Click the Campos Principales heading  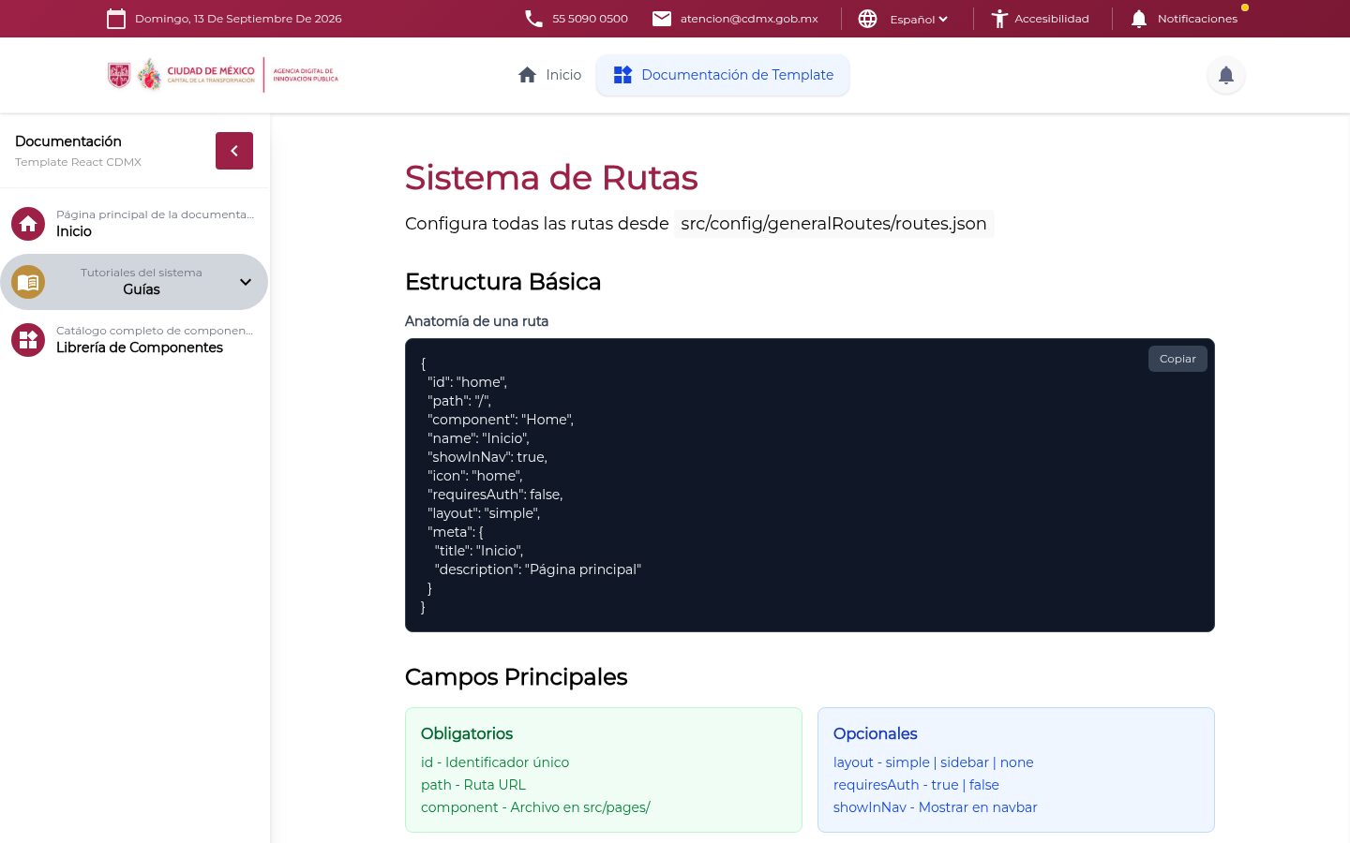point(516,677)
